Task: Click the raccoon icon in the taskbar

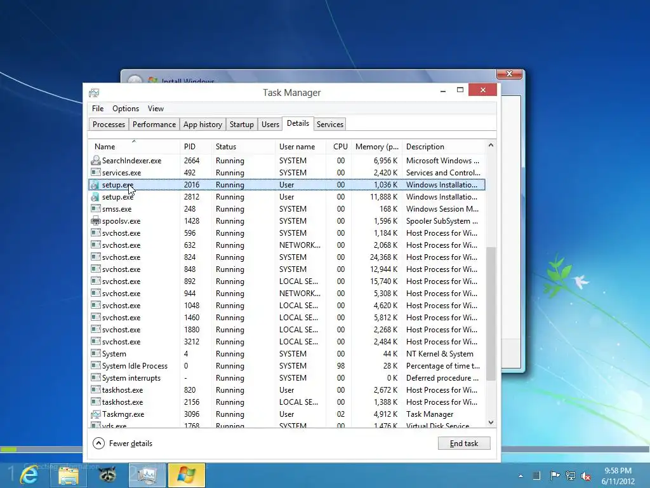Action: click(107, 475)
